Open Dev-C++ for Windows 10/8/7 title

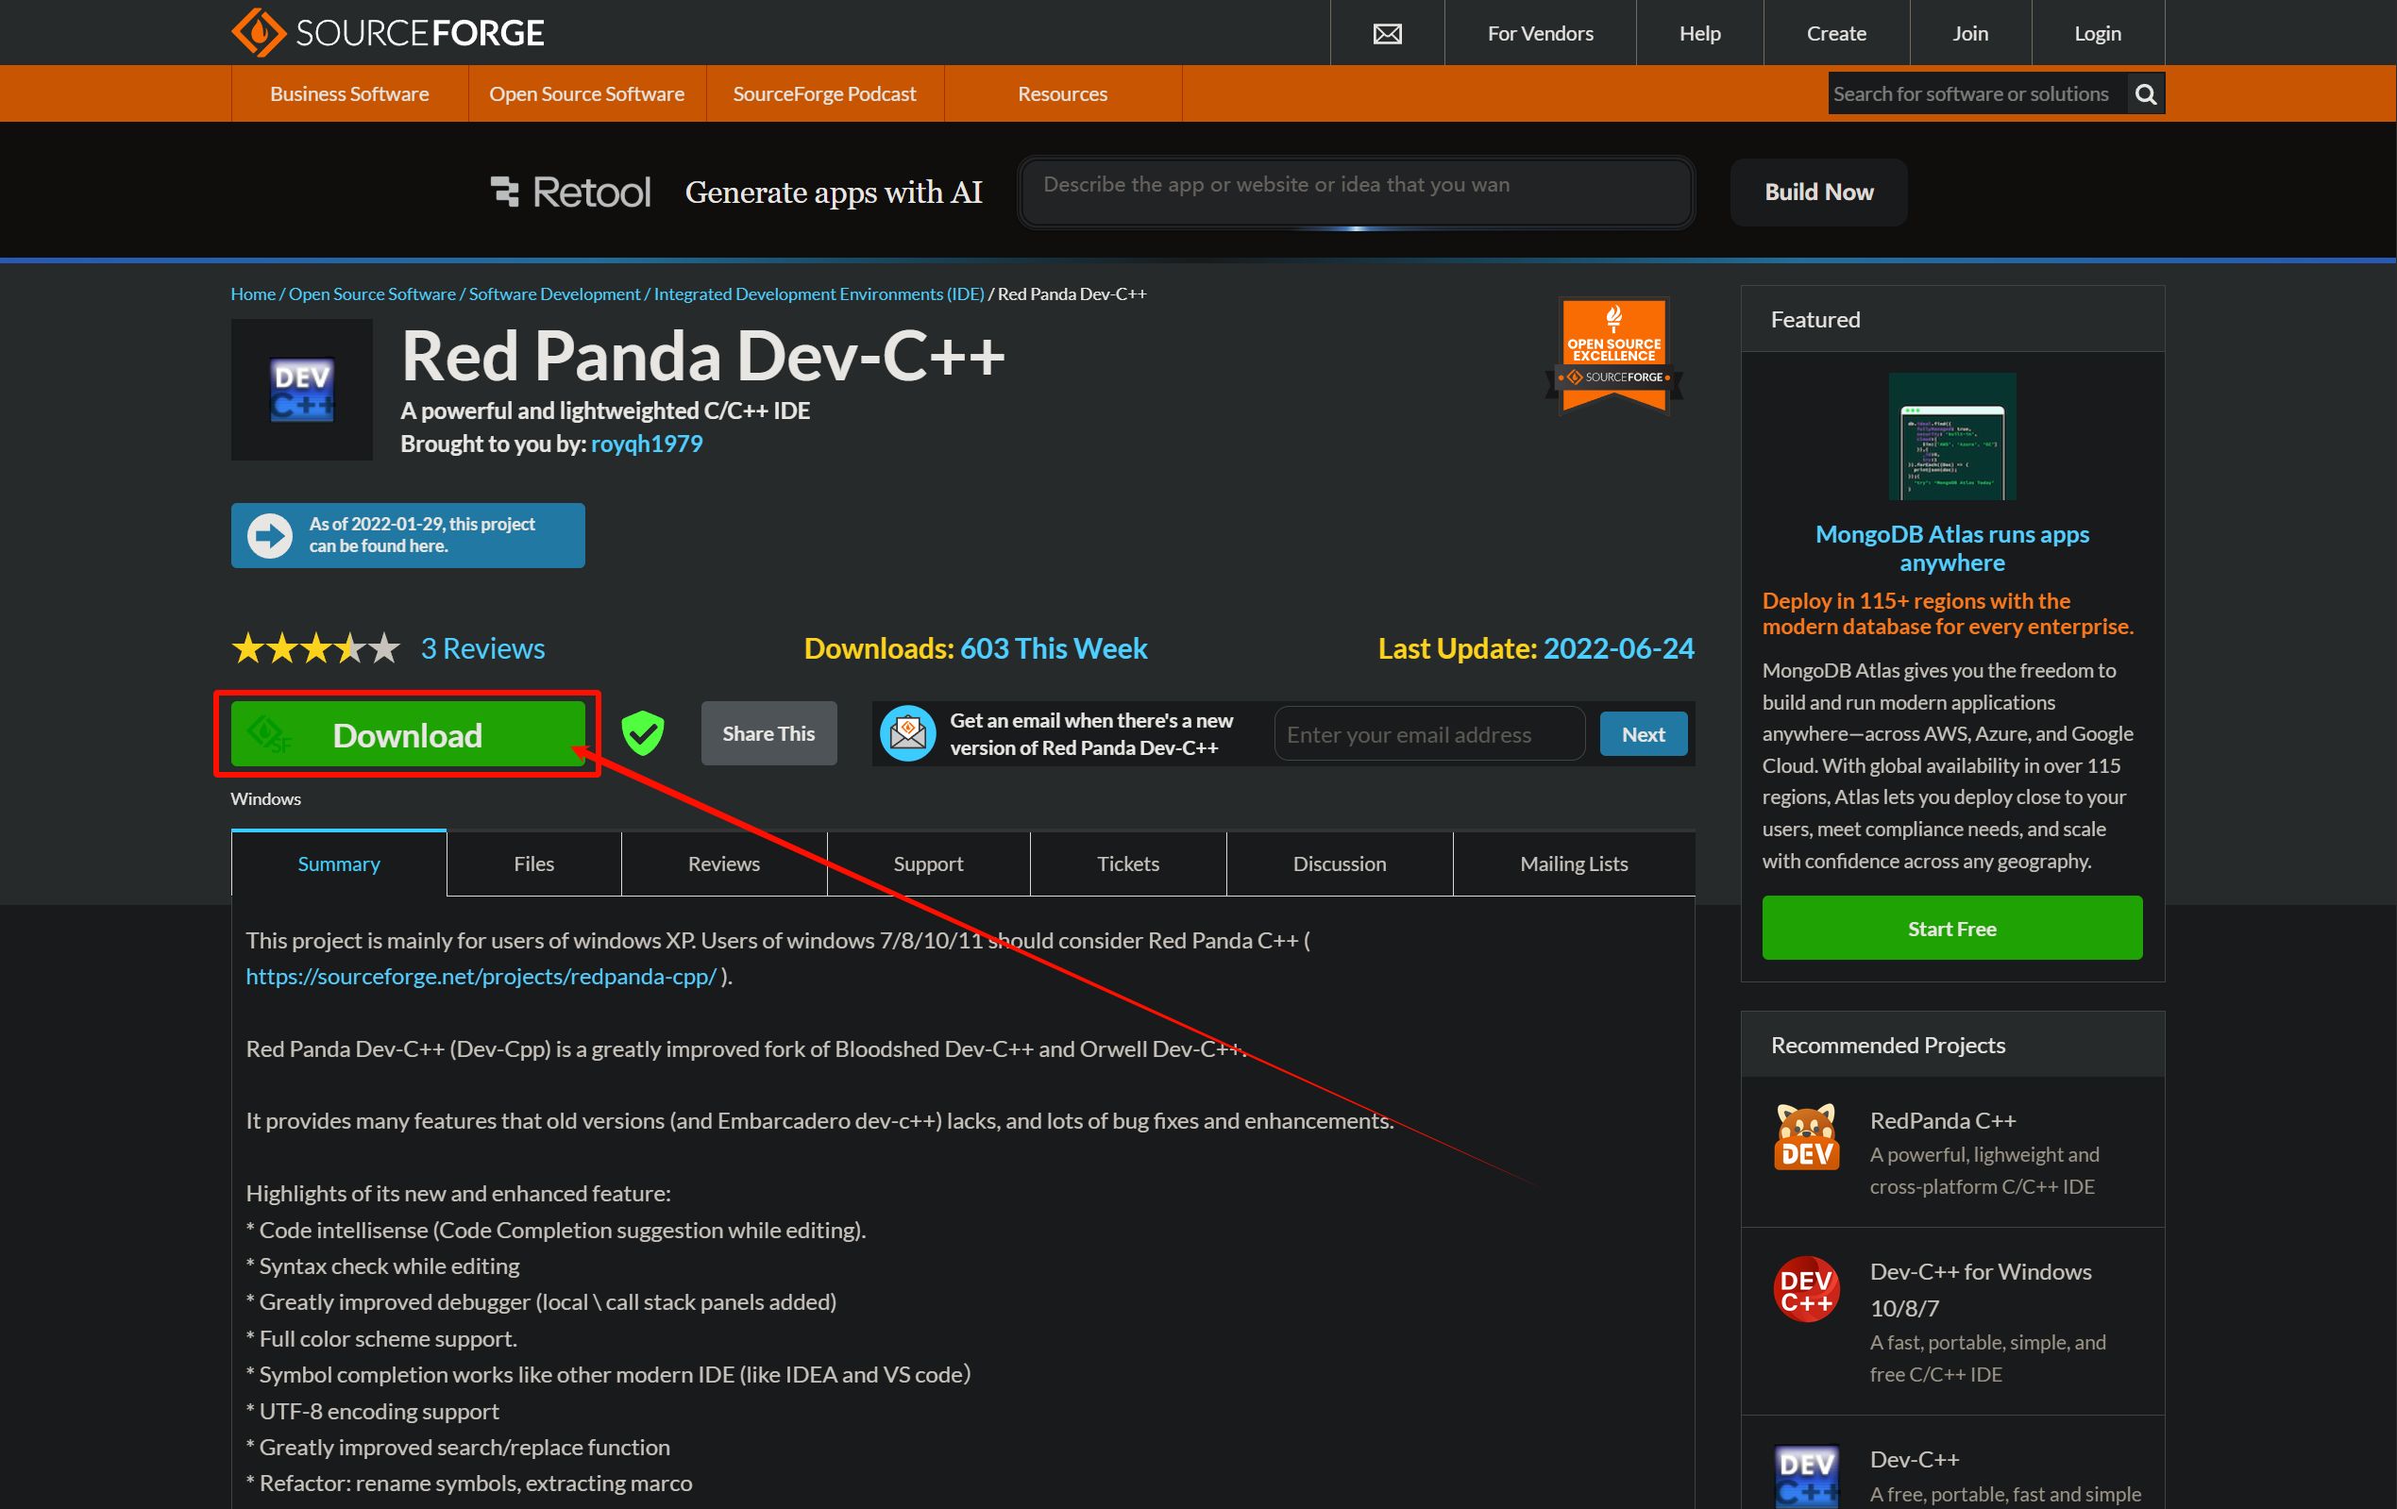tap(1980, 1289)
